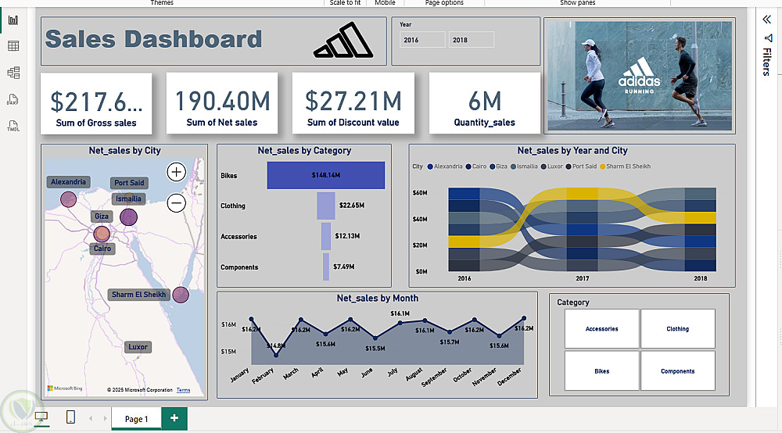Click the Filters pane label
782x433 pixels.
(x=766, y=62)
